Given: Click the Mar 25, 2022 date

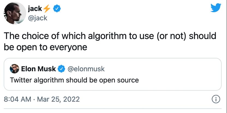Looking at the screenshot, I should tap(58, 99).
